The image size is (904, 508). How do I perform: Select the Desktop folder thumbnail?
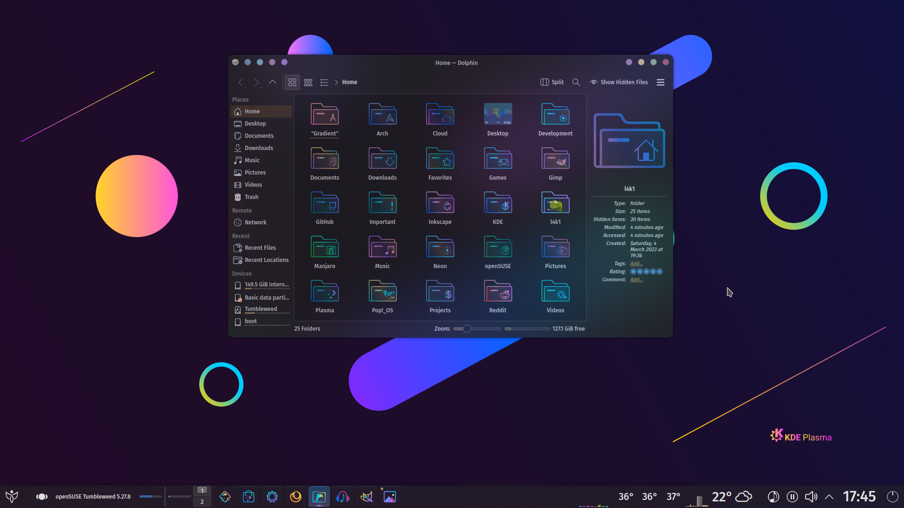click(498, 114)
